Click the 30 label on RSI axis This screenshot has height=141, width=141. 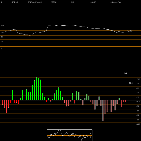coord(2,41)
